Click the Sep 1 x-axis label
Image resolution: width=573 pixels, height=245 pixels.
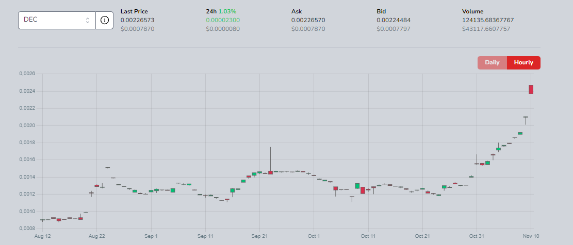(x=151, y=236)
